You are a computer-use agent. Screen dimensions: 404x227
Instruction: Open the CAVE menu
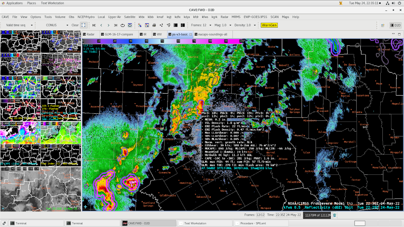pyautogui.click(x=5, y=17)
